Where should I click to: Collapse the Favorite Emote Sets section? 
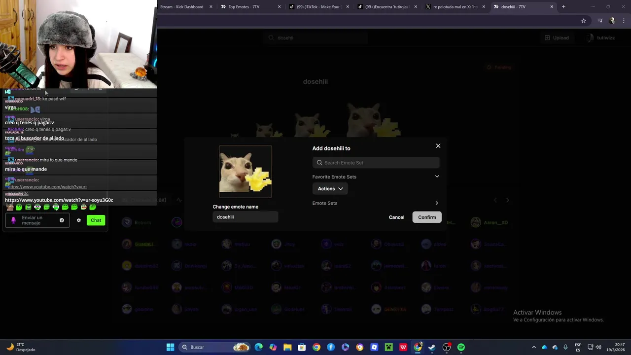437,177
